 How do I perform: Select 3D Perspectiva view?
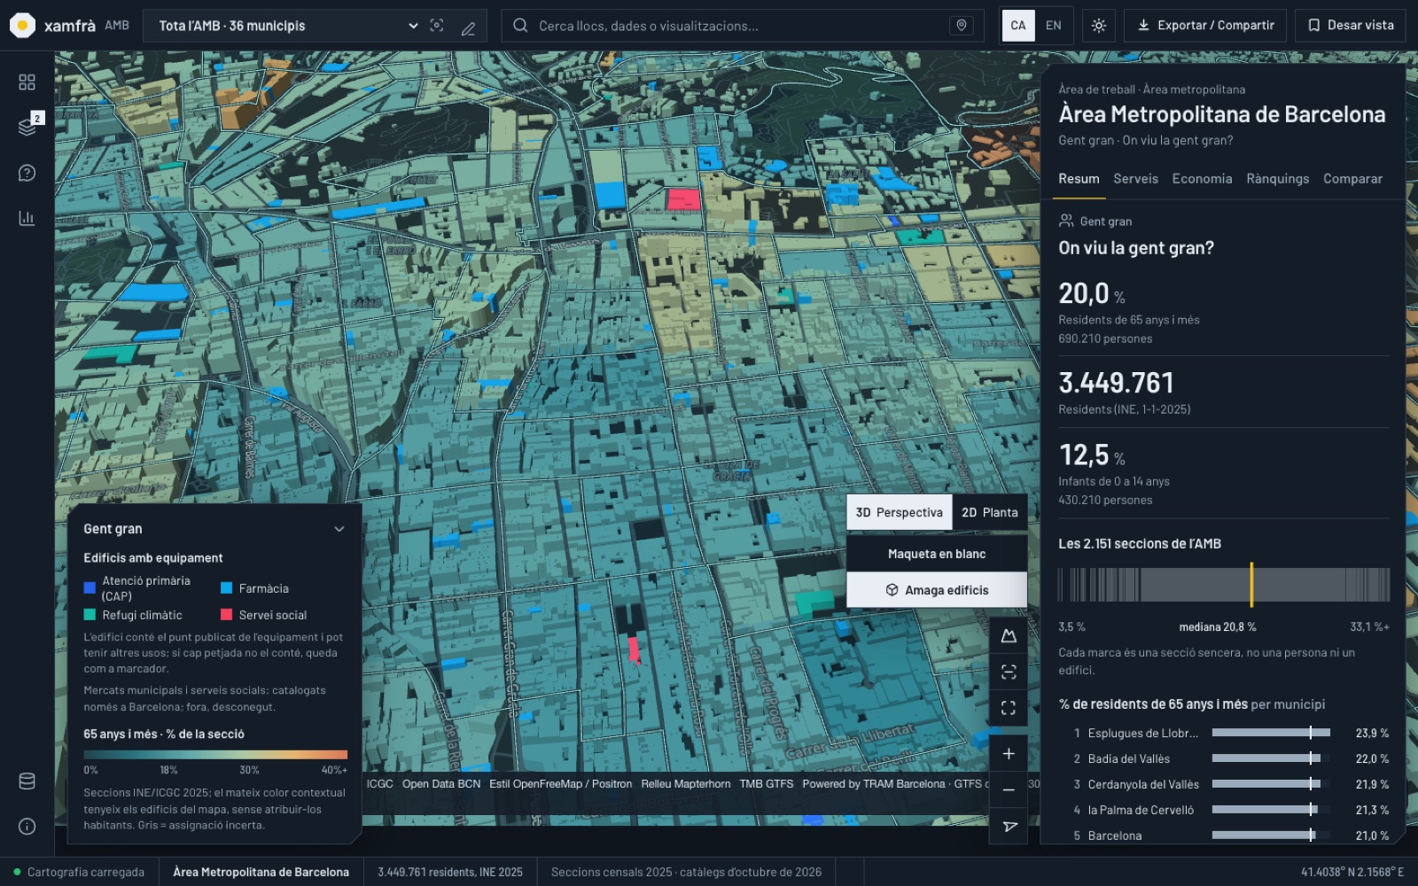[899, 512]
